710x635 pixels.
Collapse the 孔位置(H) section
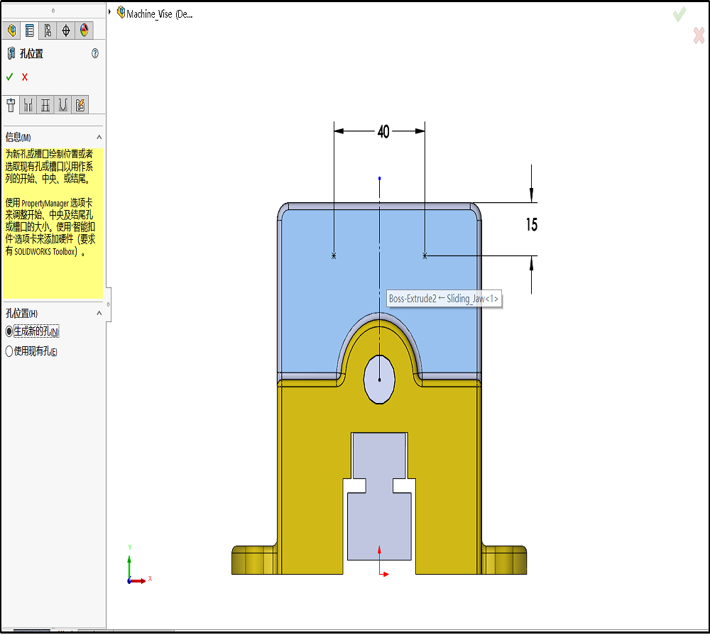click(99, 313)
